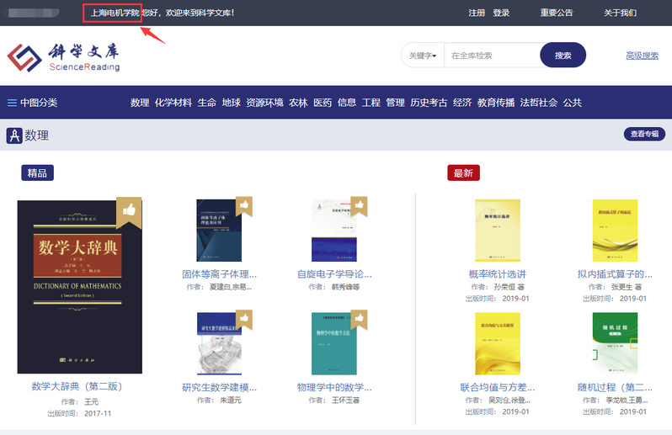Screen dimensions: 672x435
Task: Select the 历史考古 category tab
Action: pos(429,103)
